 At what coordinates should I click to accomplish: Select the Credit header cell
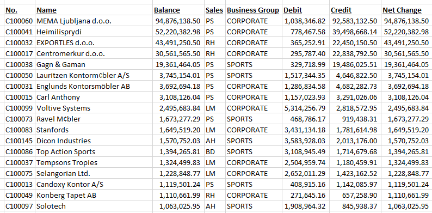(x=355, y=10)
